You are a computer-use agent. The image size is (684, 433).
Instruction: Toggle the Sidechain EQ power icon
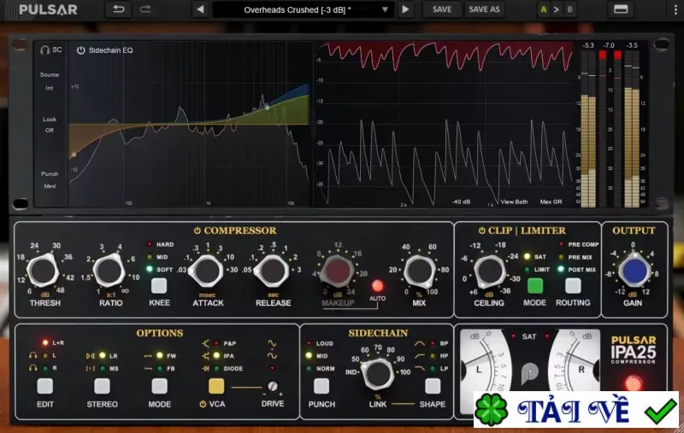click(80, 50)
